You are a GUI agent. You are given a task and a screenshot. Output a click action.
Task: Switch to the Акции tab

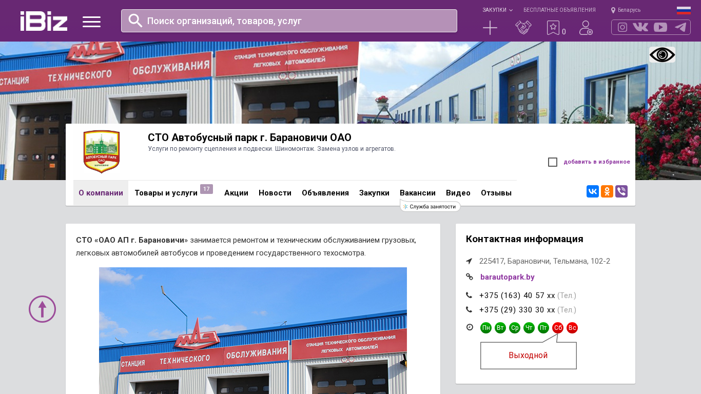[236, 193]
